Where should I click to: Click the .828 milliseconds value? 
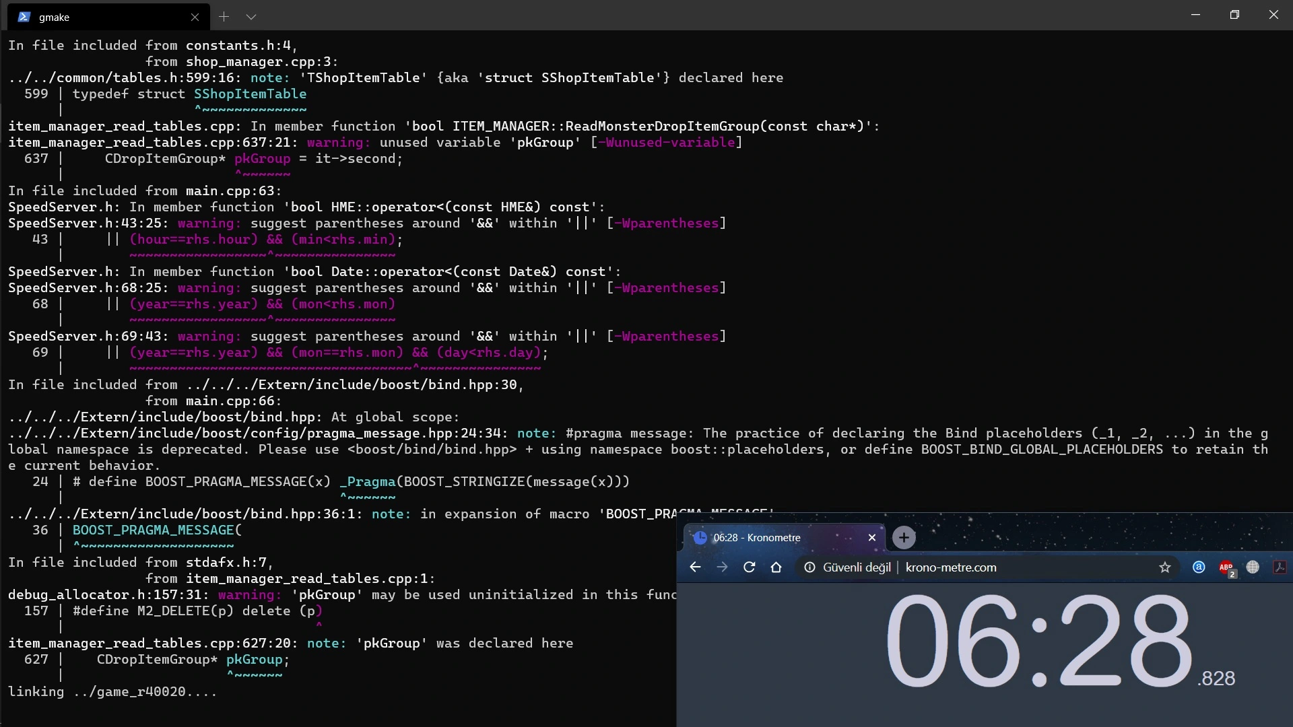1216,679
